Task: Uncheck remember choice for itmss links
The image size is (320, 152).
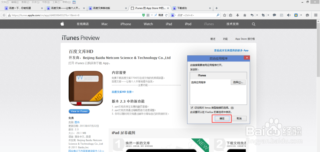Action: 192,108
